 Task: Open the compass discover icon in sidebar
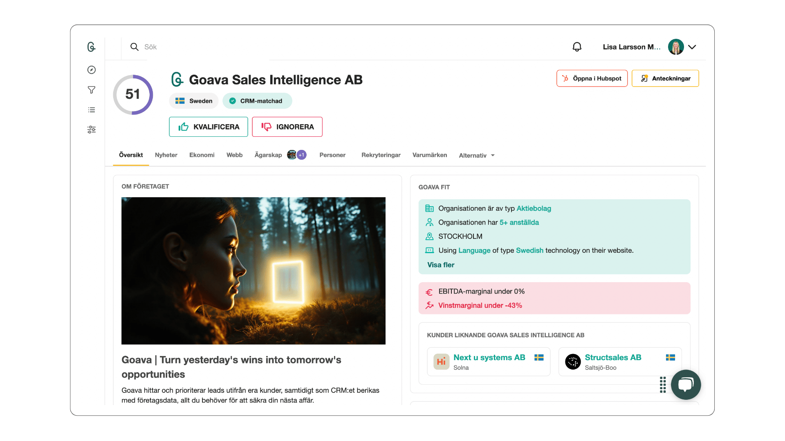(92, 70)
